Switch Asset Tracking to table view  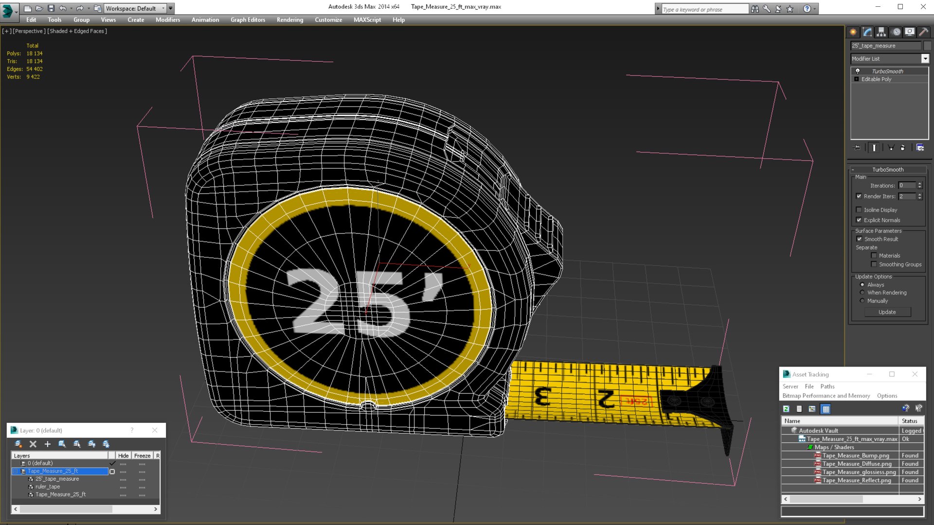click(826, 409)
